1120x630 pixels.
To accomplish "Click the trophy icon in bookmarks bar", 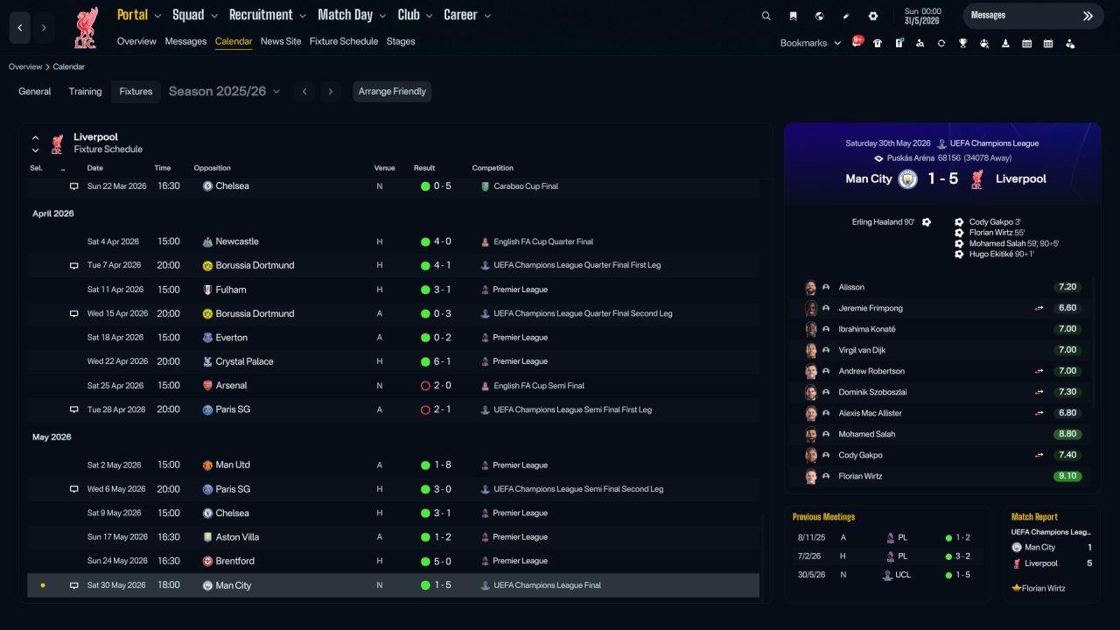I will click(962, 43).
